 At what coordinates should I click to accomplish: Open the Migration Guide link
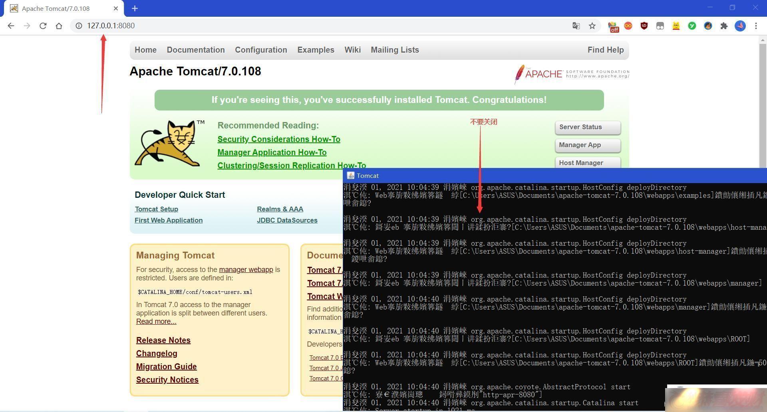coord(166,367)
